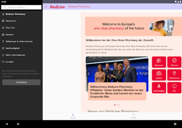Viewport: 182px width, 128px height.
Task: Open Newsroom in the sidebar menu
Action: [x=21, y=21]
